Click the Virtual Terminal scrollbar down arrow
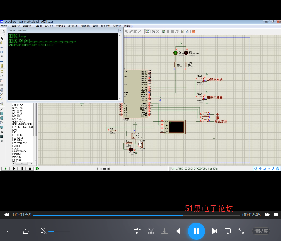Viewport: 281px width, 241px height. 120,98
